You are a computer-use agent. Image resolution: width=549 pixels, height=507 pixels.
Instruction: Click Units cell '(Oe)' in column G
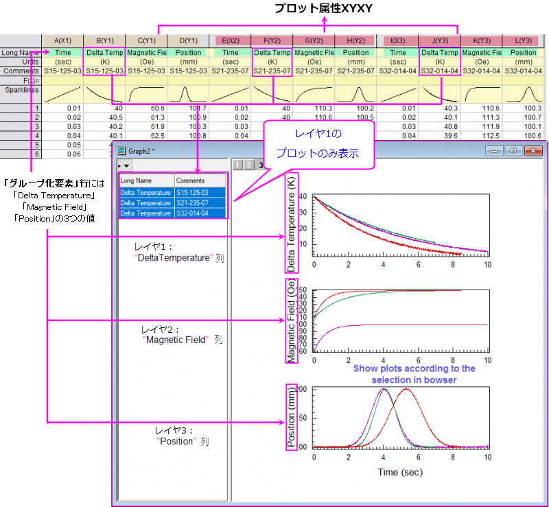tap(314, 62)
